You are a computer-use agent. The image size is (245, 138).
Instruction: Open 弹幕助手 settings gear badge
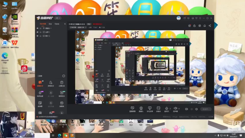click(43, 81)
